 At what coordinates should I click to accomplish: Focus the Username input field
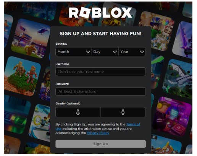[100, 71]
